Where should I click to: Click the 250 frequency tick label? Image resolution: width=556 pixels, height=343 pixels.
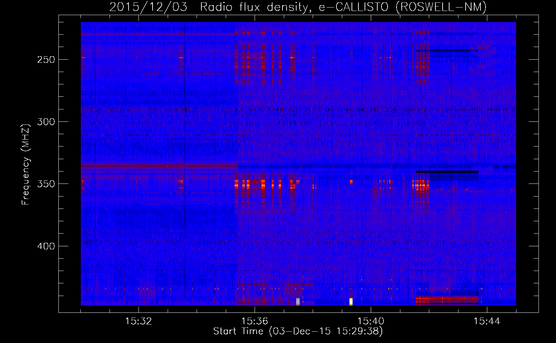(46, 60)
